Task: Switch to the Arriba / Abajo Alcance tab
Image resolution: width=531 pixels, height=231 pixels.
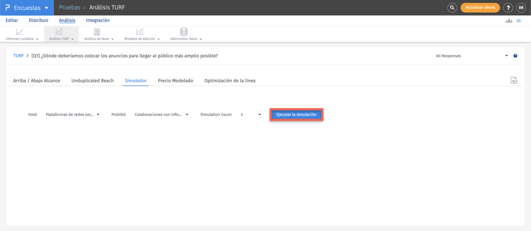Action: click(x=37, y=81)
